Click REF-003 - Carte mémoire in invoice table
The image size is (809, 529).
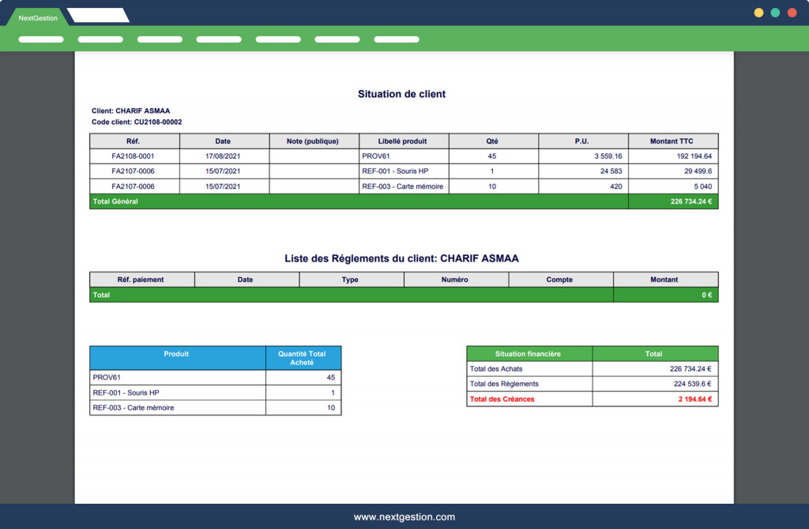pyautogui.click(x=402, y=186)
